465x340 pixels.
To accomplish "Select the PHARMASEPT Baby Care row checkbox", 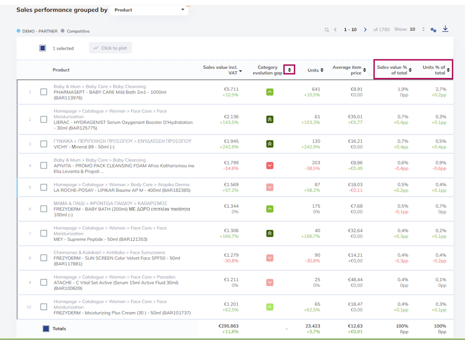I will point(43,92).
